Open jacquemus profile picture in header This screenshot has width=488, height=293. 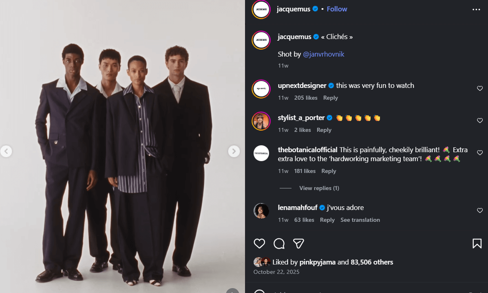(261, 9)
